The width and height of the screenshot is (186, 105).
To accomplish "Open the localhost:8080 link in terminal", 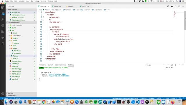I will [58, 74].
